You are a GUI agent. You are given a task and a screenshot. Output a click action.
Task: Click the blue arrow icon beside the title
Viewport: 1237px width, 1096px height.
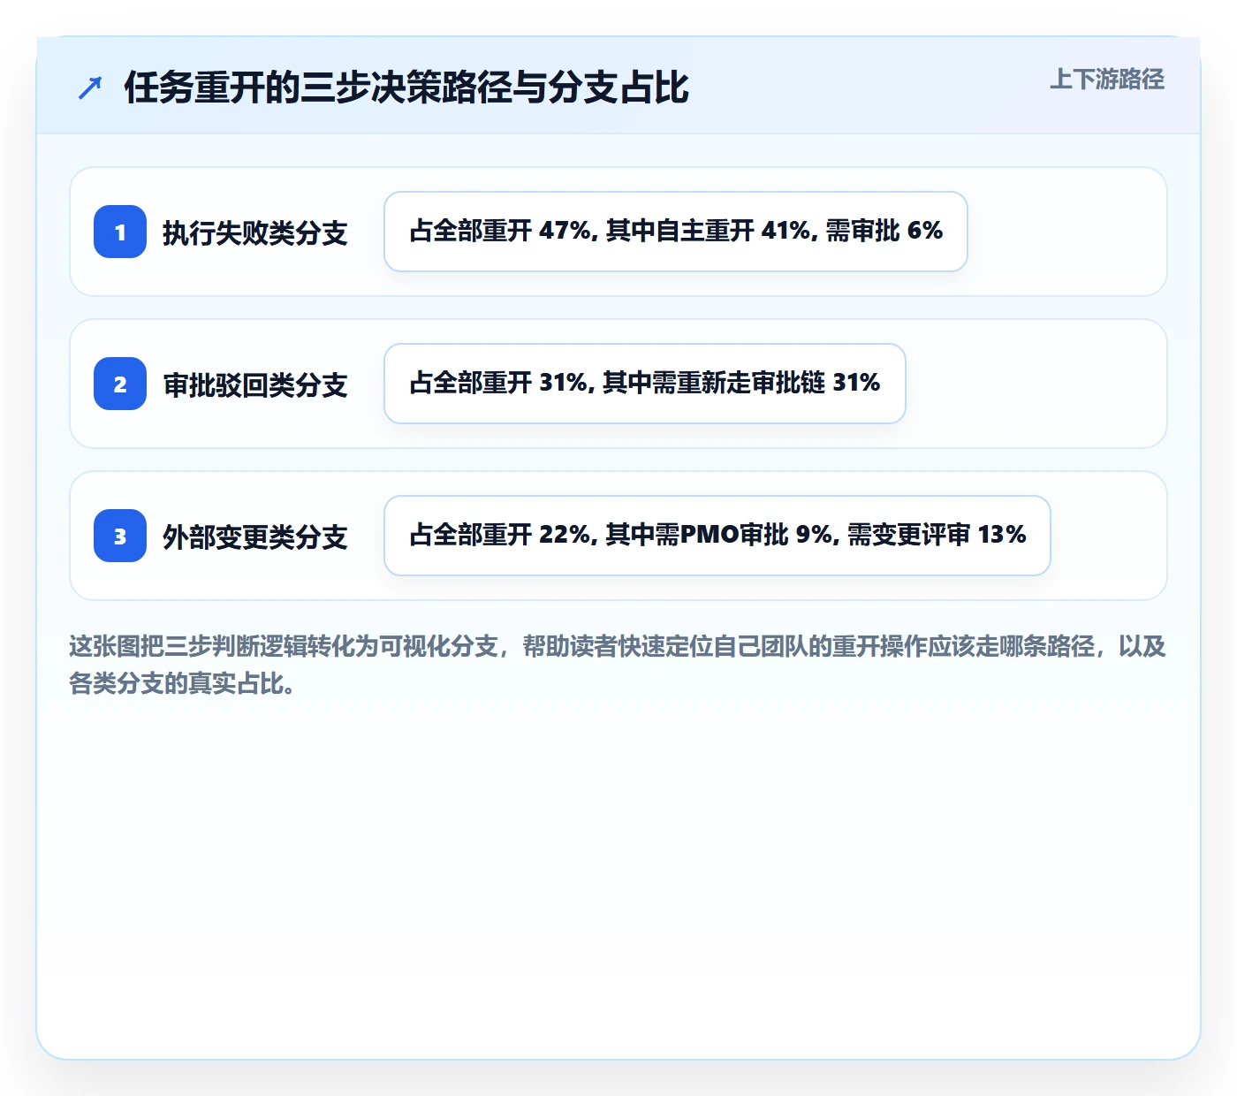90,88
